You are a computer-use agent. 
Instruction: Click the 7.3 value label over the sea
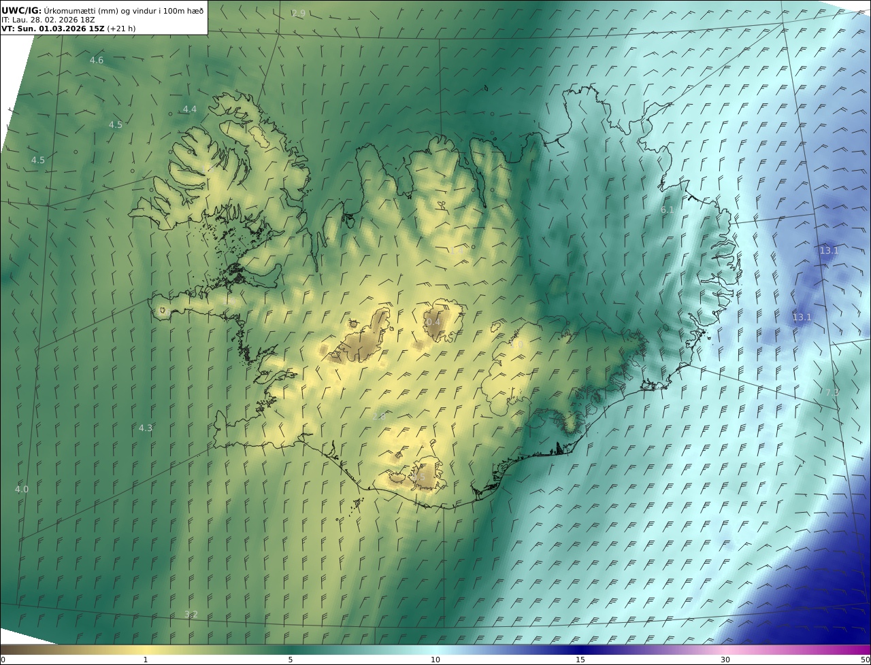point(832,392)
